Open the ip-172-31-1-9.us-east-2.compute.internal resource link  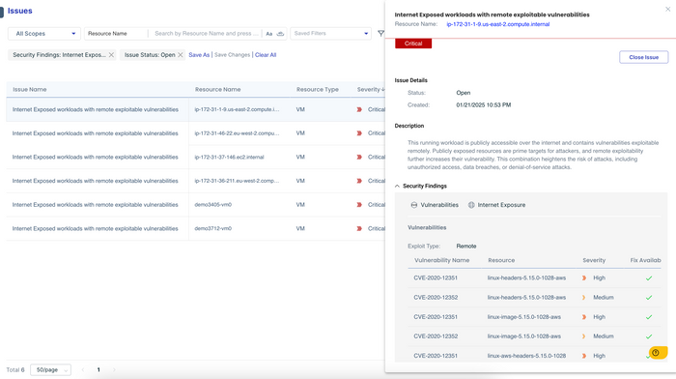tap(498, 24)
